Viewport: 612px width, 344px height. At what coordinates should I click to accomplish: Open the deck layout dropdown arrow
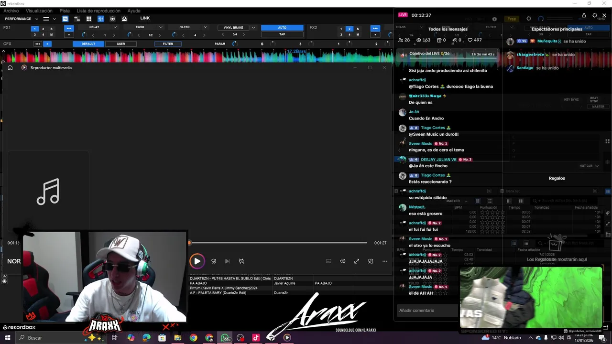point(54,19)
